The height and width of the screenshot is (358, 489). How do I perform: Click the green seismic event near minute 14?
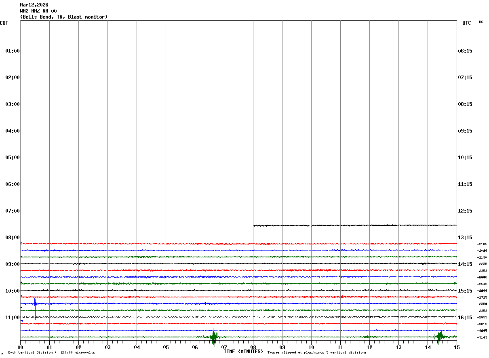pyautogui.click(x=440, y=336)
